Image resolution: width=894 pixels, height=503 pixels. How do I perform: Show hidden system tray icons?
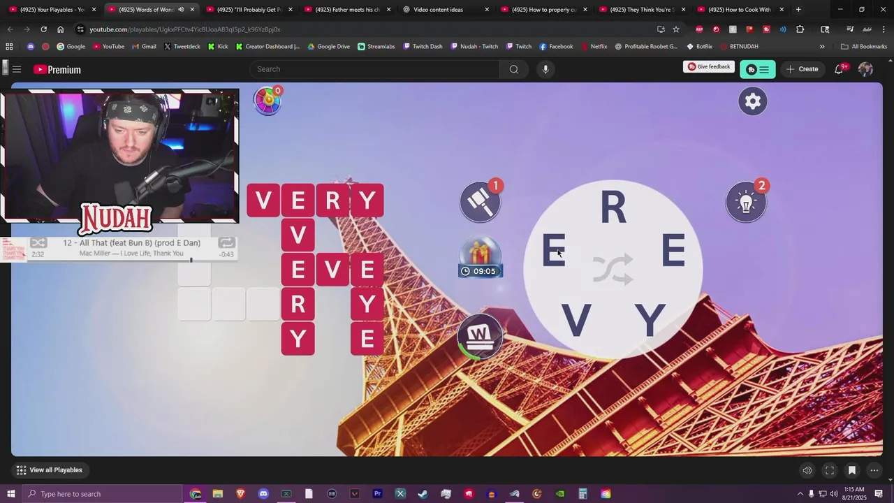pyautogui.click(x=800, y=494)
